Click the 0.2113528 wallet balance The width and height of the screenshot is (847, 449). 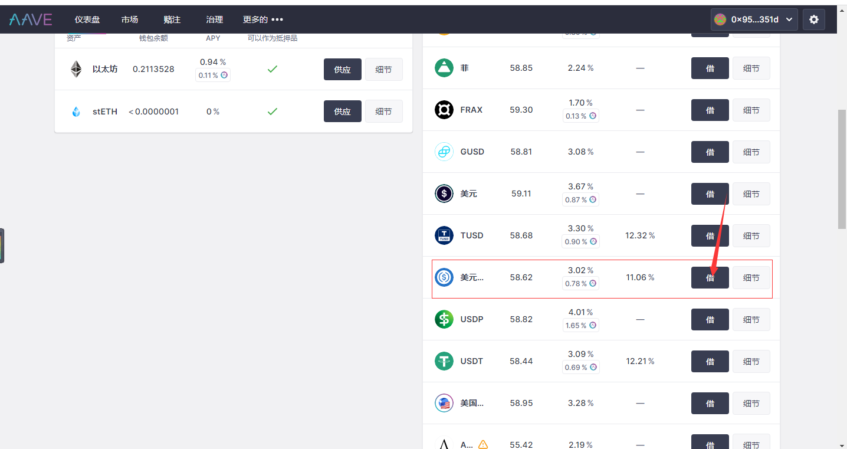[153, 69]
